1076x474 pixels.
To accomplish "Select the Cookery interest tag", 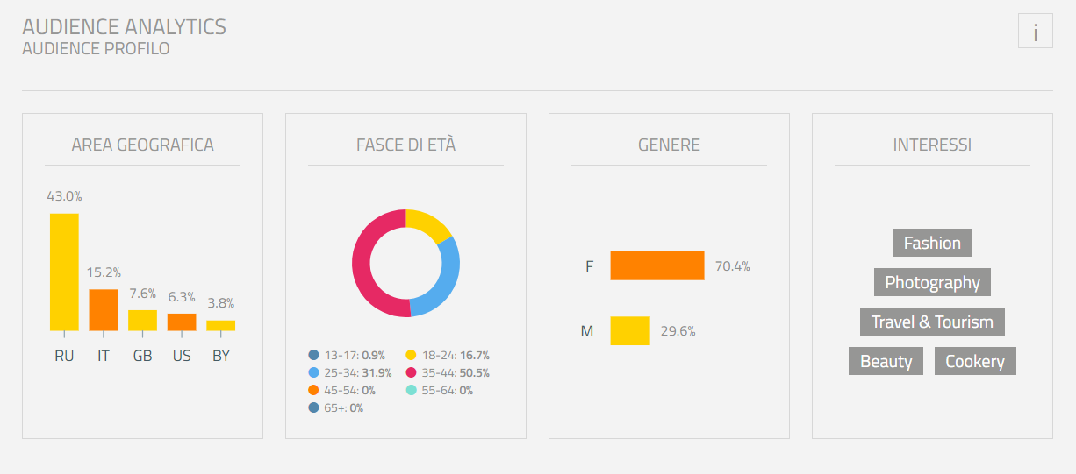I will [x=975, y=361].
